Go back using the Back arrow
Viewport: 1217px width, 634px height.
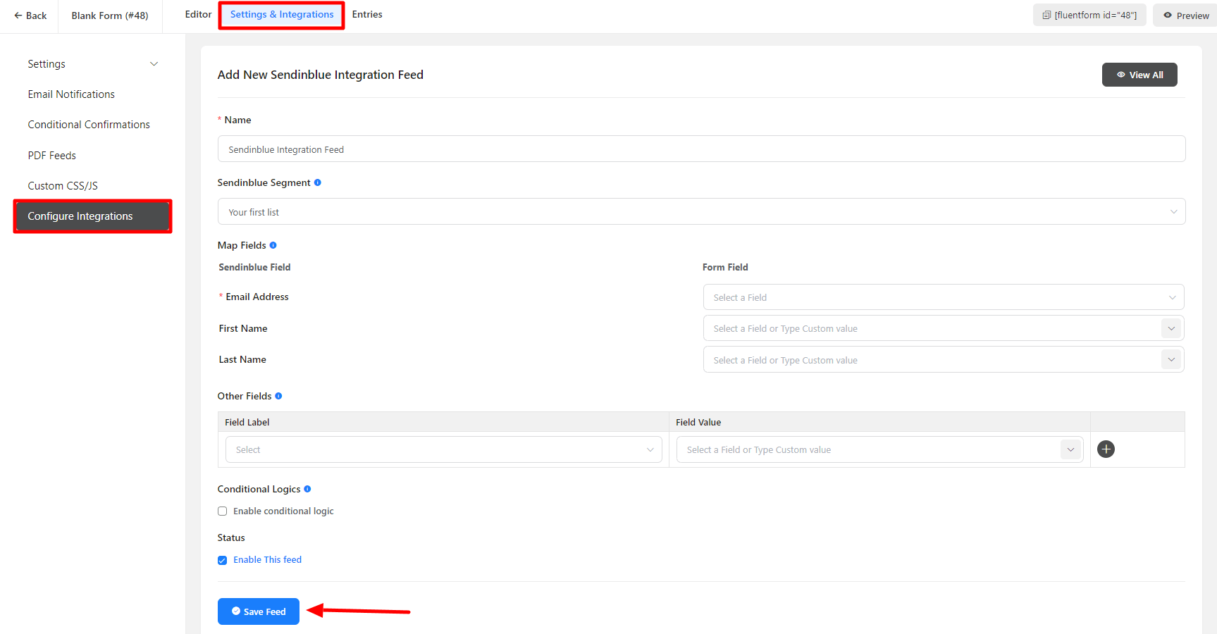[30, 15]
